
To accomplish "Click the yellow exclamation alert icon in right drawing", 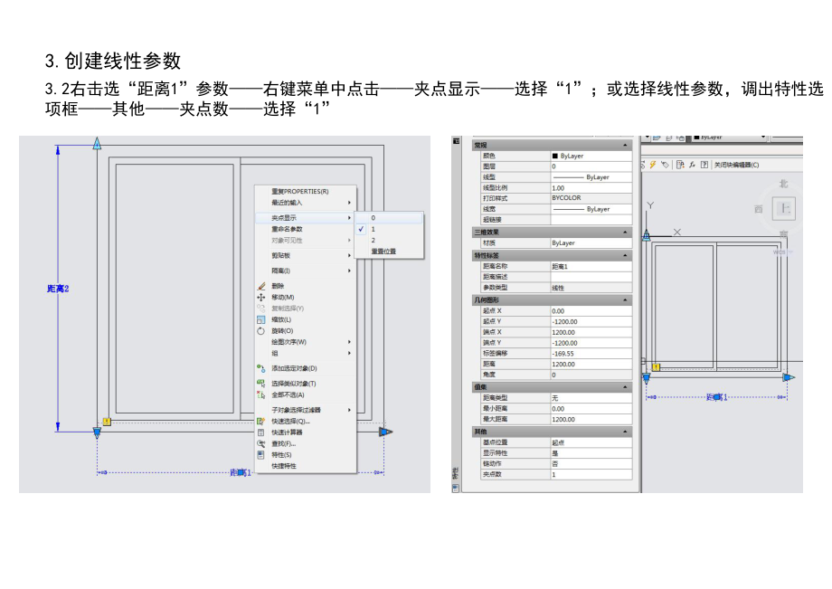I will coord(656,366).
